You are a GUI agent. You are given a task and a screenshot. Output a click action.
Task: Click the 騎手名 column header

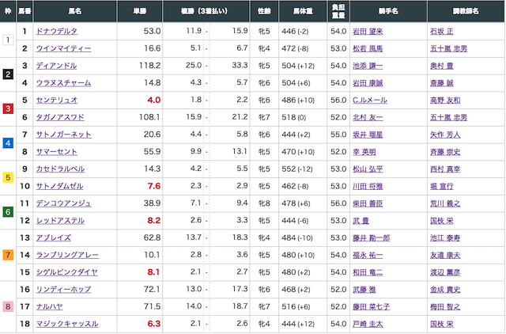click(x=388, y=11)
